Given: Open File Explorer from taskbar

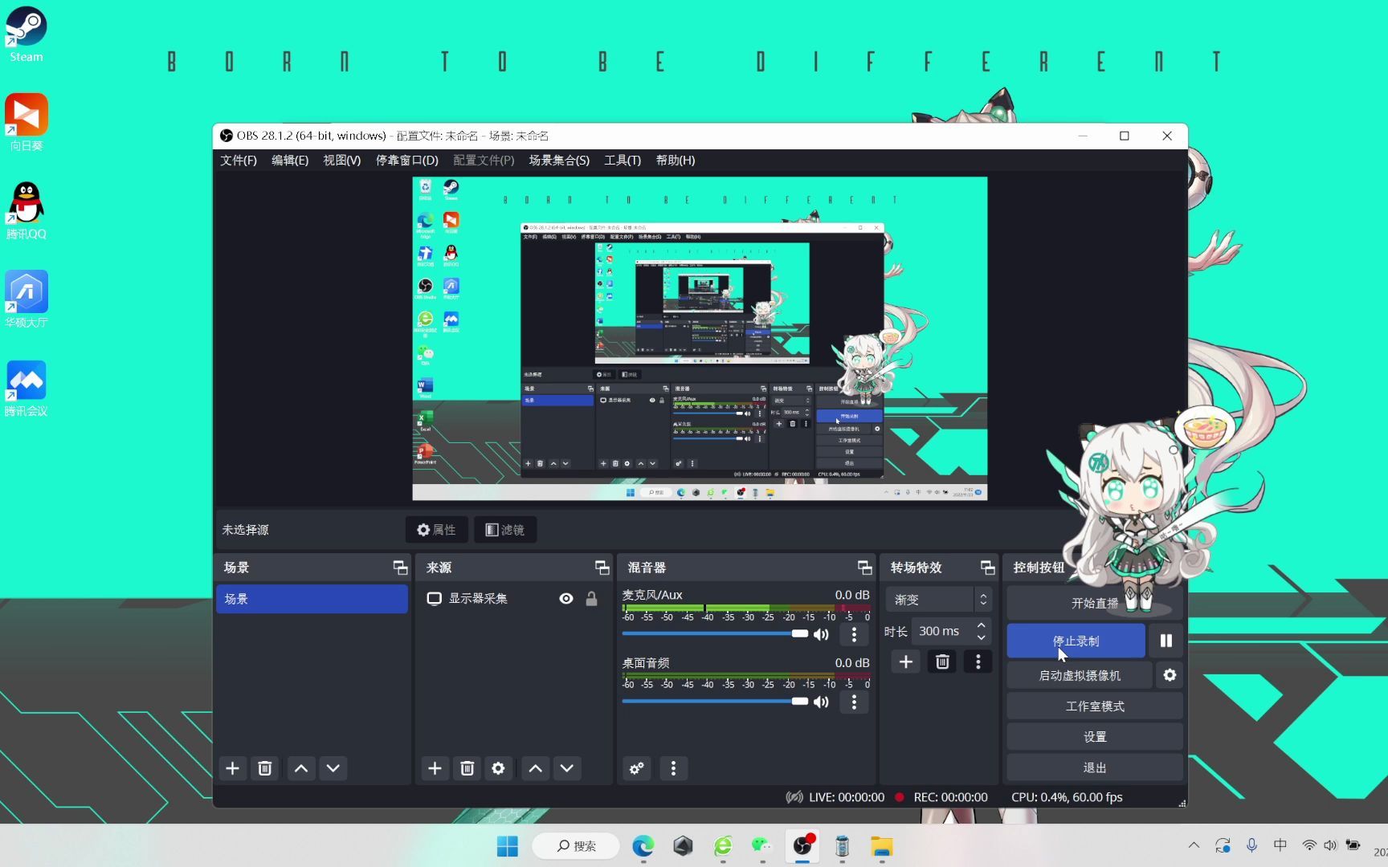Looking at the screenshot, I should pyautogui.click(x=881, y=846).
